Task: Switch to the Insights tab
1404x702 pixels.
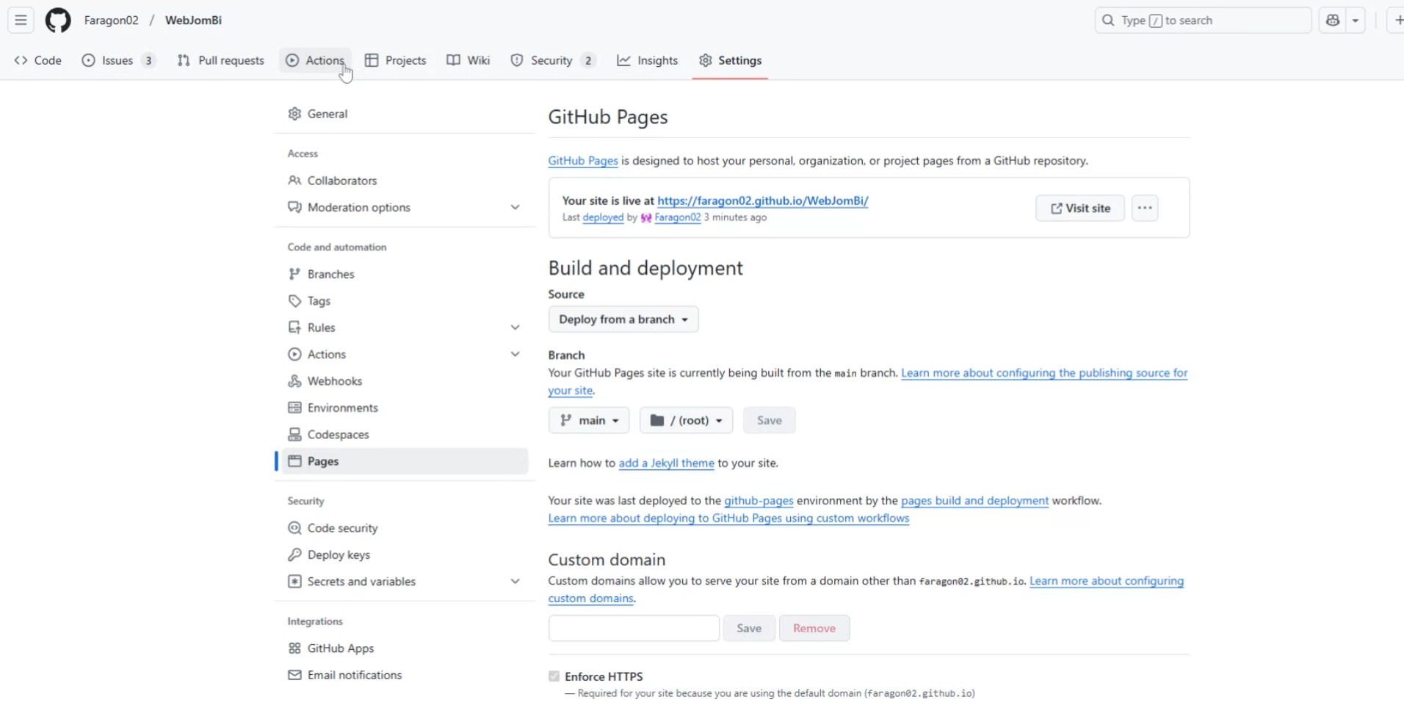Action: pyautogui.click(x=647, y=61)
